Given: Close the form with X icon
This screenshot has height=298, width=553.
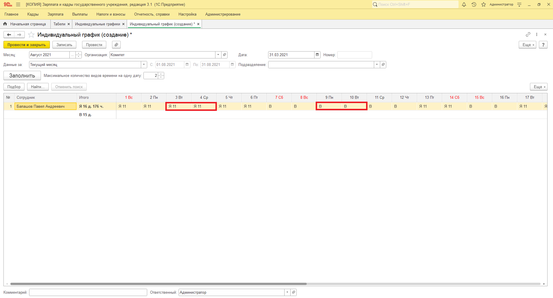Looking at the screenshot, I should coord(545,35).
